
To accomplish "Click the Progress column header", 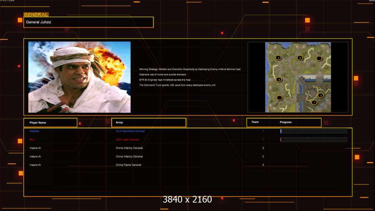I will 286,122.
